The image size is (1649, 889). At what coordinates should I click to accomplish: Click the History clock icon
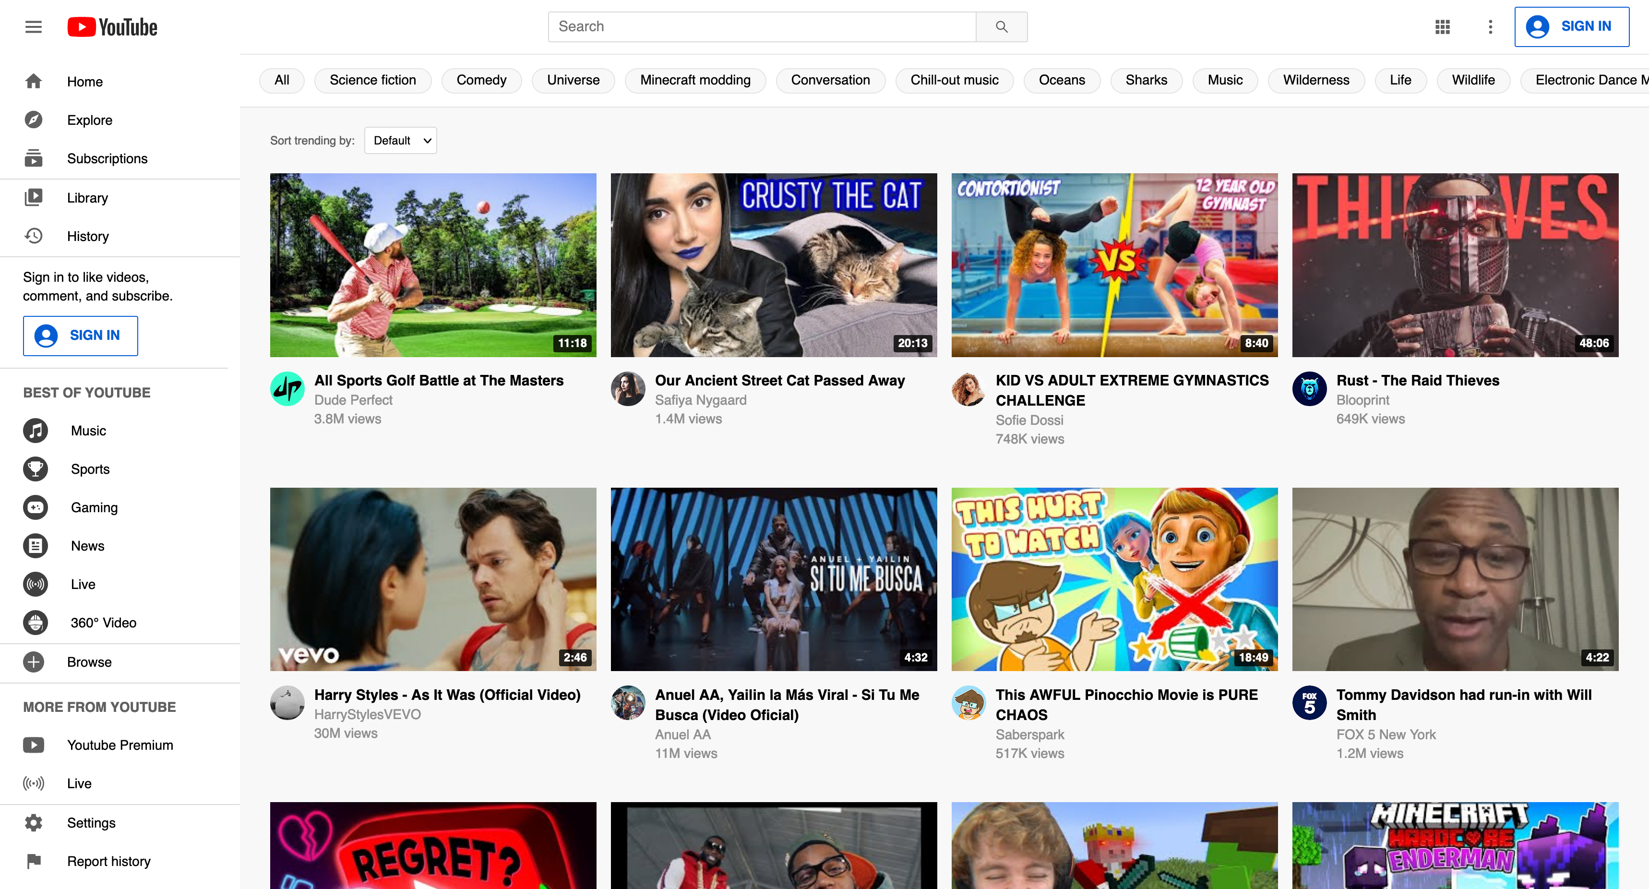point(33,236)
